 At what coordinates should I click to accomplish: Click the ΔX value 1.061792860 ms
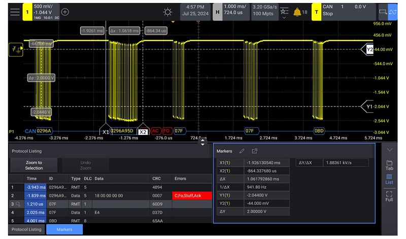[x=267, y=179]
